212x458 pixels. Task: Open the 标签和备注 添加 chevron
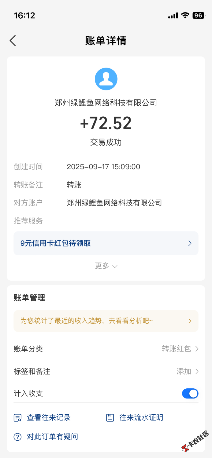[197, 371]
